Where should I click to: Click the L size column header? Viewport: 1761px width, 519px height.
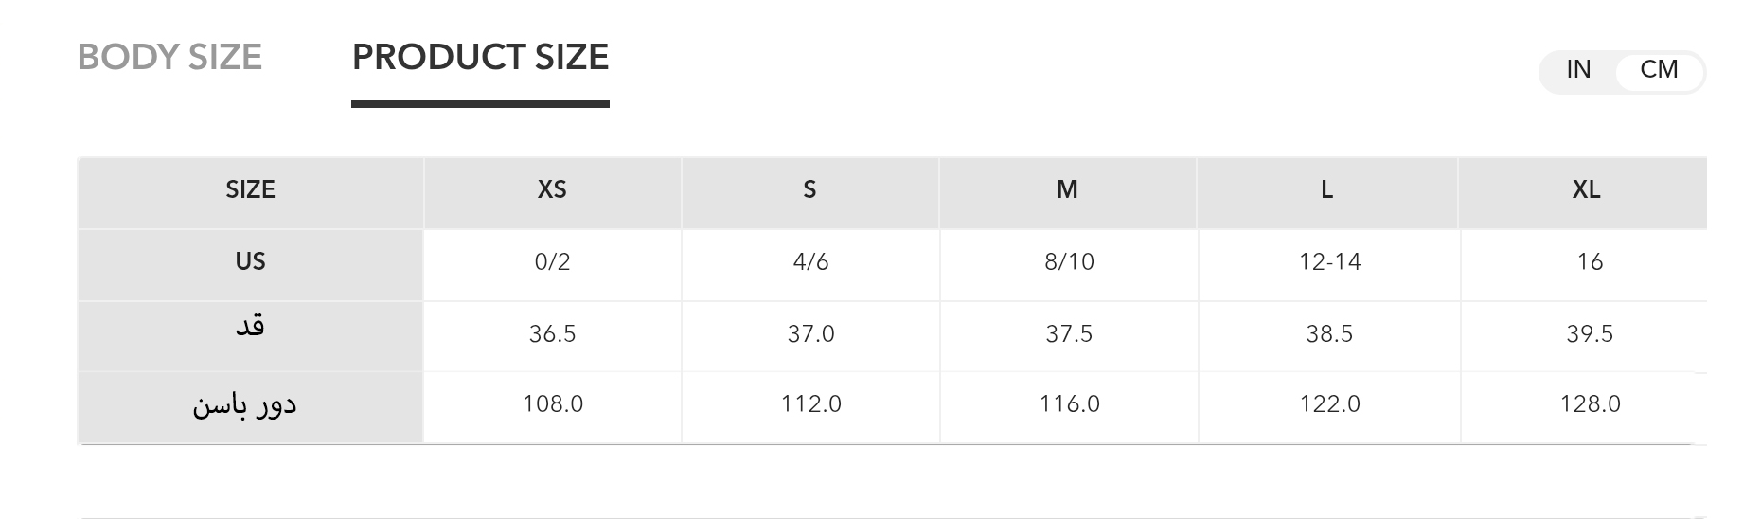coord(1326,190)
